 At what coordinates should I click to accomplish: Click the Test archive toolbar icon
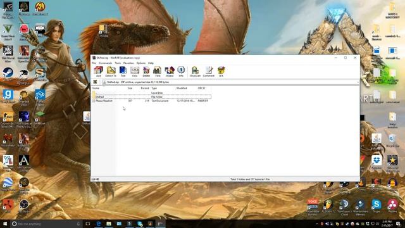coord(123,72)
